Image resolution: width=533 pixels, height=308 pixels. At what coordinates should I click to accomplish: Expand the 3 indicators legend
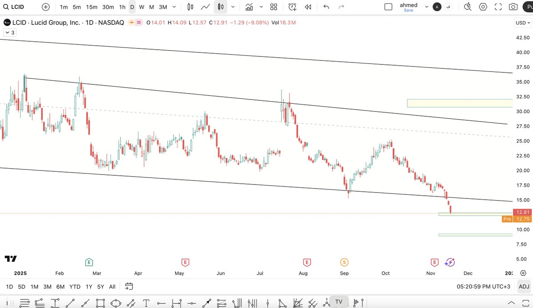point(10,32)
